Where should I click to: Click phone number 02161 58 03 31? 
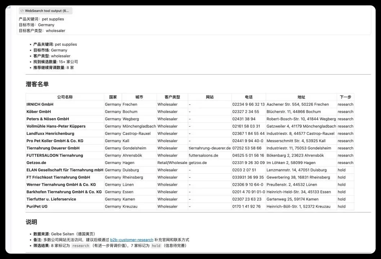click(246, 126)
